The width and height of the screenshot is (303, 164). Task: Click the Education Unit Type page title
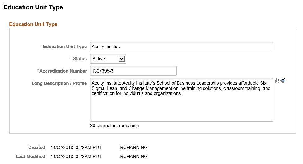point(33,7)
